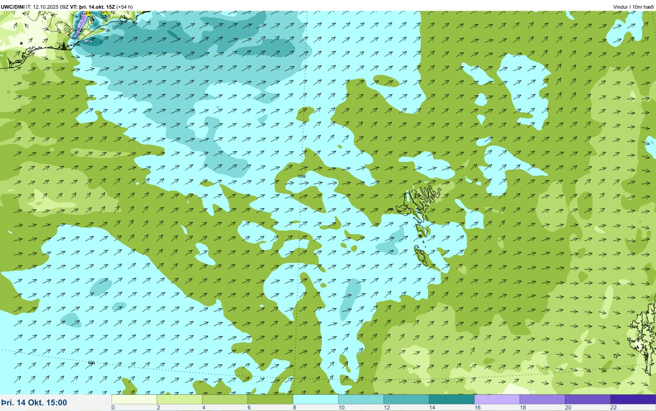Image resolution: width=656 pixels, height=411 pixels.
Task: Click the "(+54 h)" forecast offset
Action: coord(125,7)
